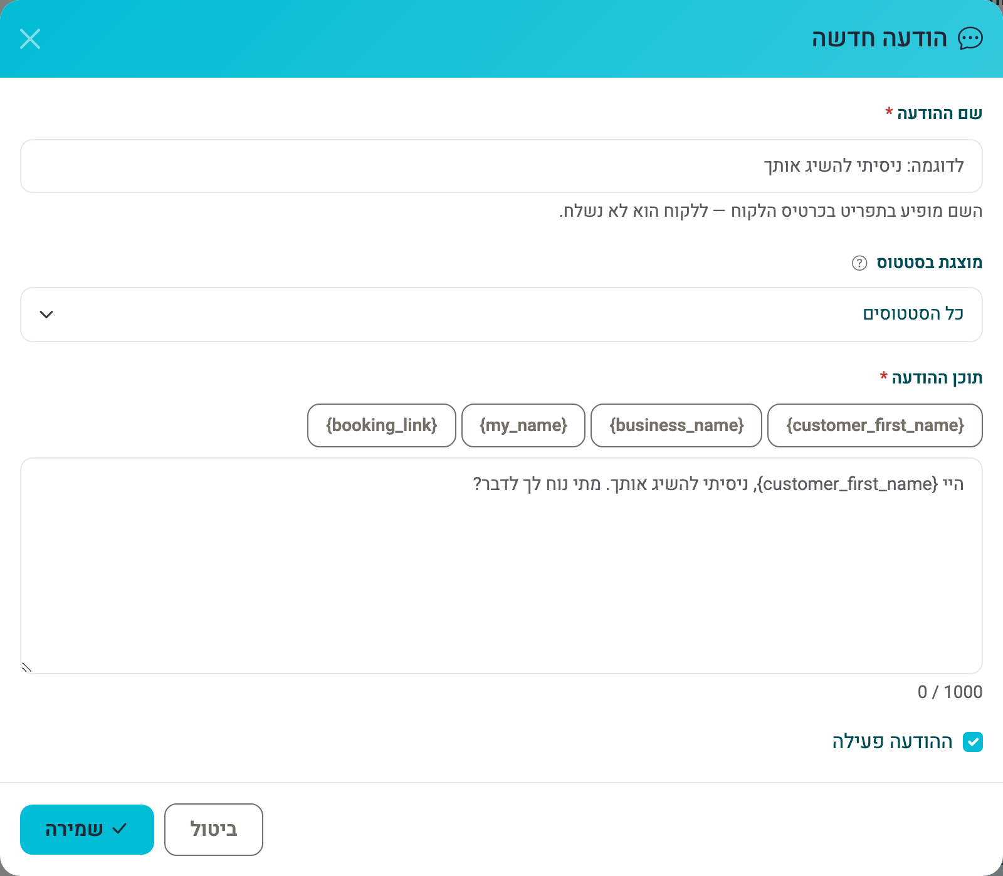Screen dimensions: 1003x876
Task: Click the message name input field
Action: coord(501,166)
